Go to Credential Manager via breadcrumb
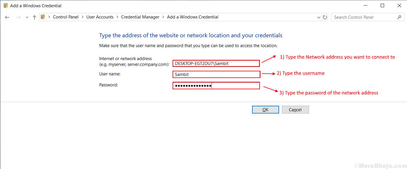This screenshot has height=169, width=407. click(x=140, y=17)
